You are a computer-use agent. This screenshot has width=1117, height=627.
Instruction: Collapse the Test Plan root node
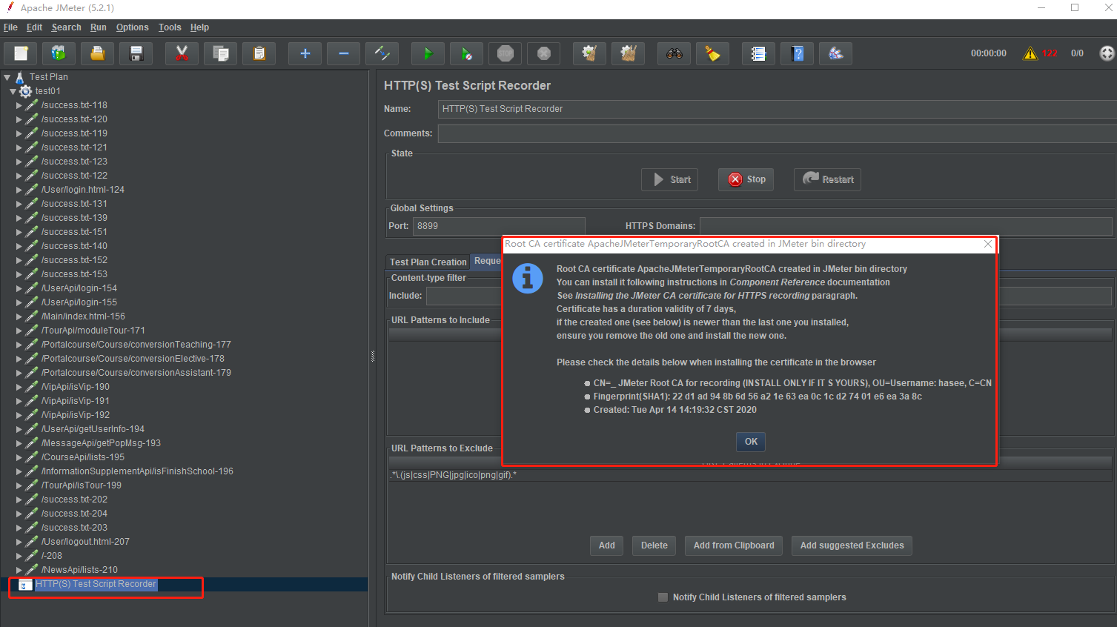tap(7, 77)
